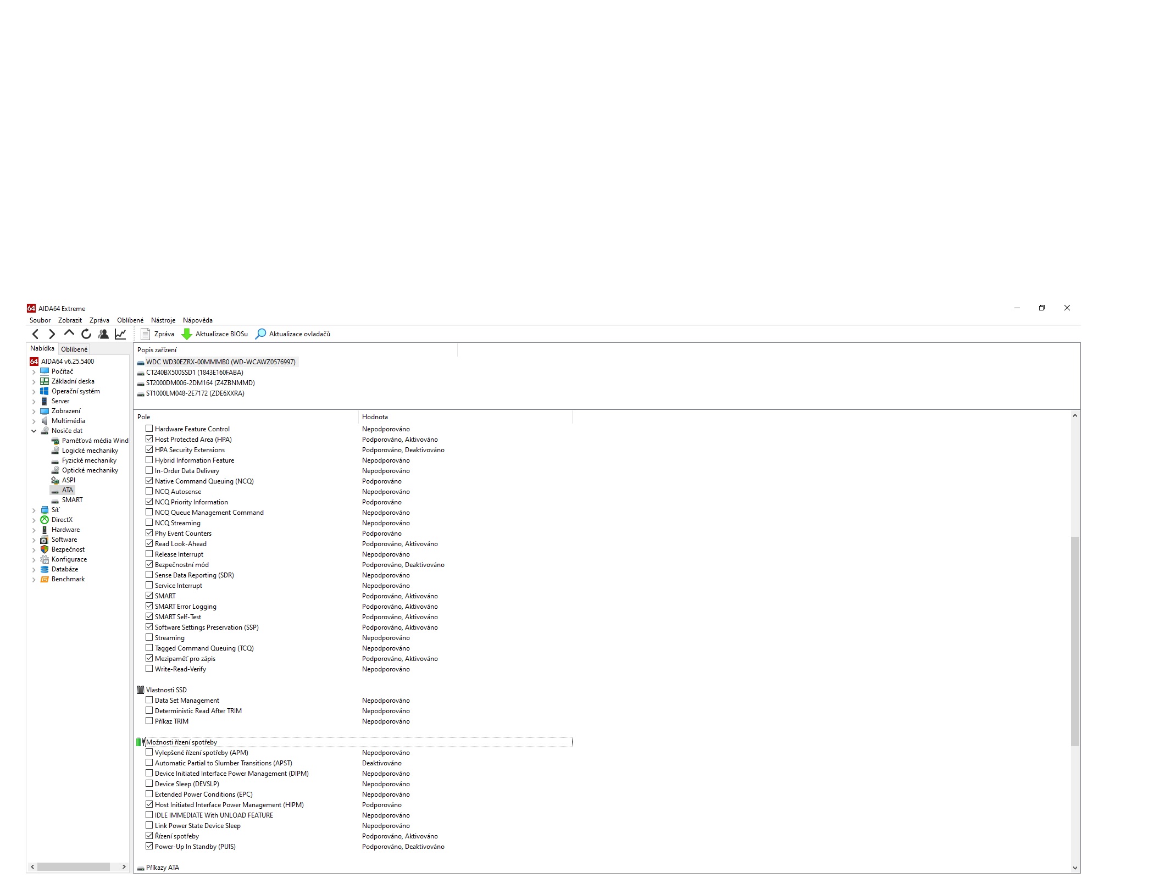Viewport: 1171px width, 878px height.
Task: Click the graph chart toolbar icon
Action: (120, 334)
